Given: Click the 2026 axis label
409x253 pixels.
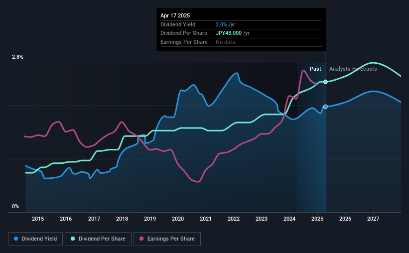Looking at the screenshot, I should point(345,219).
